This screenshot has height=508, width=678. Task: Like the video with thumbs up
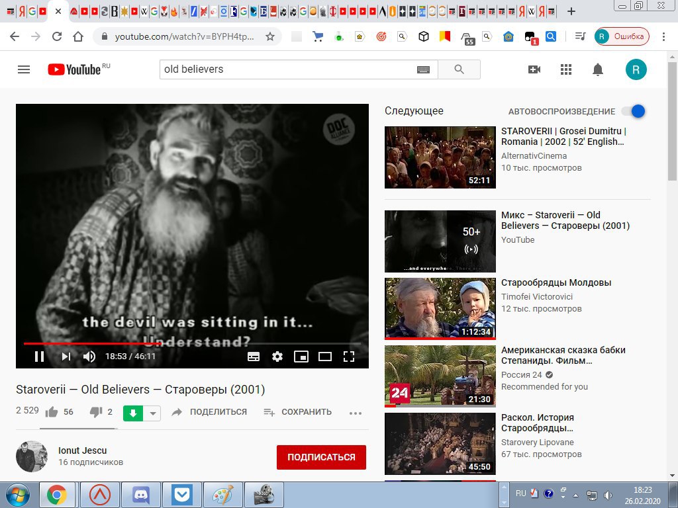[52, 412]
